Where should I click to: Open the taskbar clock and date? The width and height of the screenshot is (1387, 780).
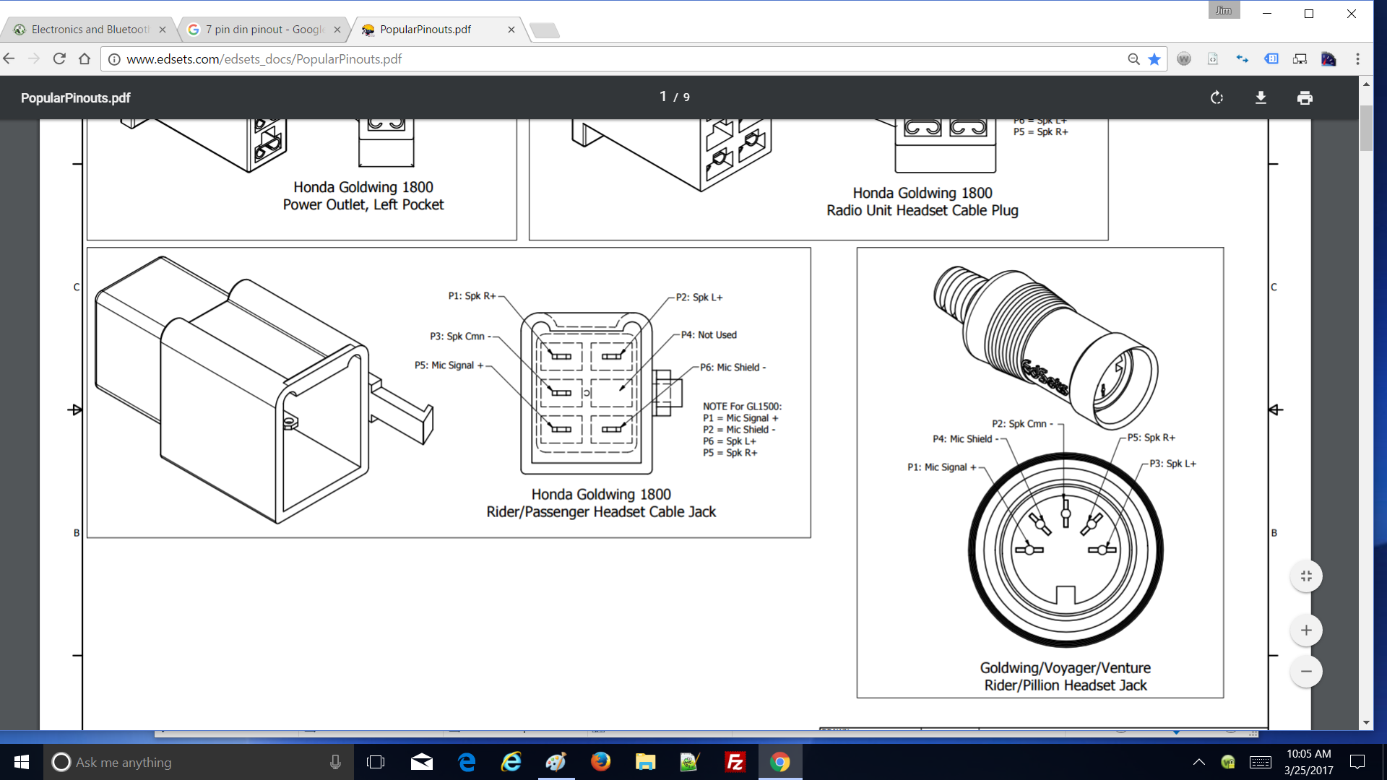point(1308,762)
